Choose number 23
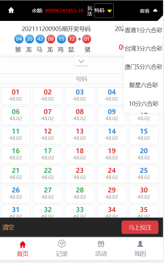This screenshot has height=263, width=164. click(x=80, y=174)
